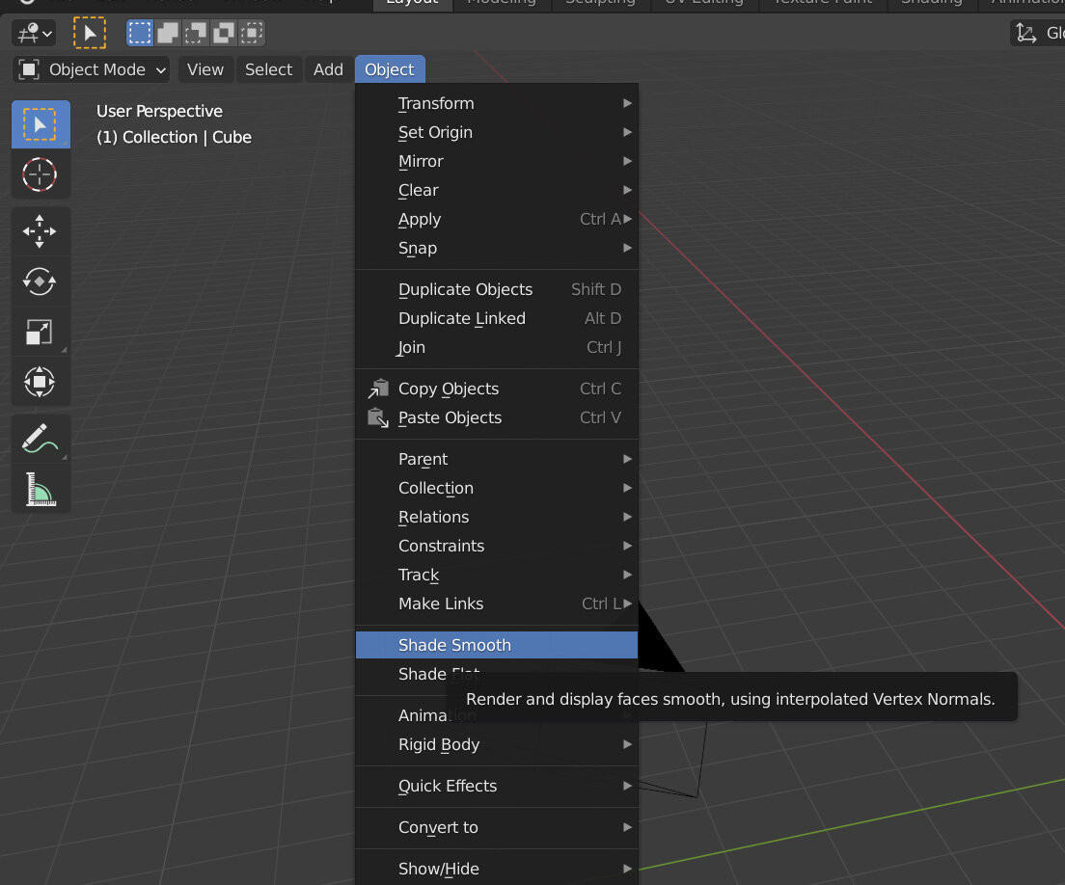Choose the Rotate tool

(41, 282)
